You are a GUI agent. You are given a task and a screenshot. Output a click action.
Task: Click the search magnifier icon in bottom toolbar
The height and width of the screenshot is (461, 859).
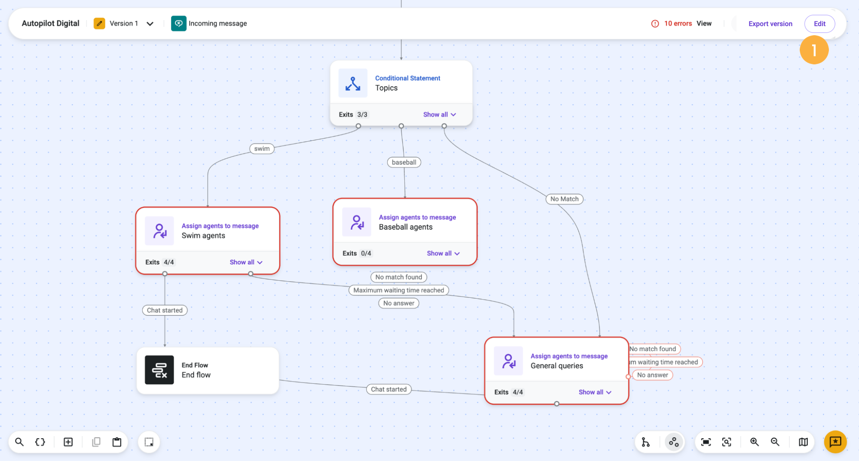click(19, 442)
